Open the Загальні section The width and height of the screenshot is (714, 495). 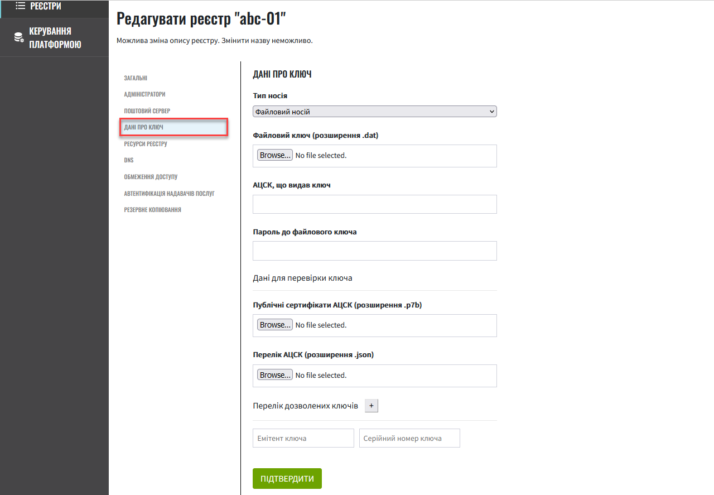click(136, 78)
